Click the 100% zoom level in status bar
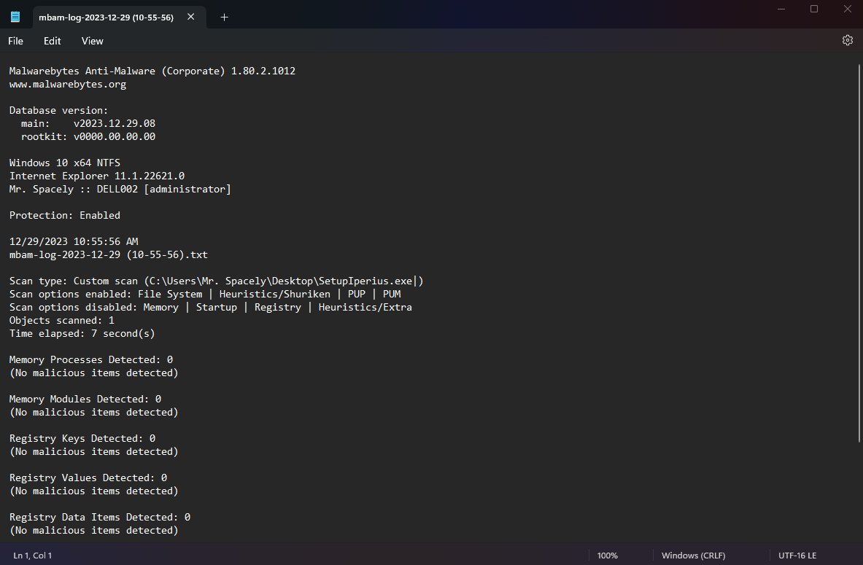The height and width of the screenshot is (565, 863). pyautogui.click(x=607, y=556)
